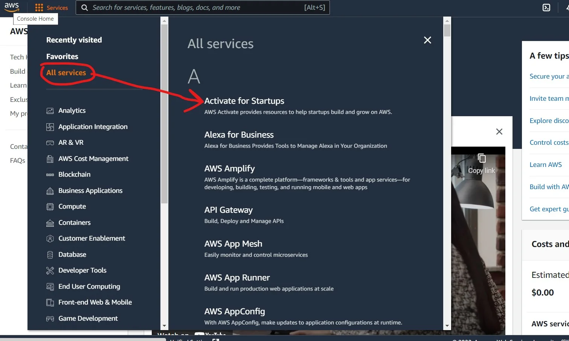
Task: Click the Blockchain category icon
Action: pos(50,175)
